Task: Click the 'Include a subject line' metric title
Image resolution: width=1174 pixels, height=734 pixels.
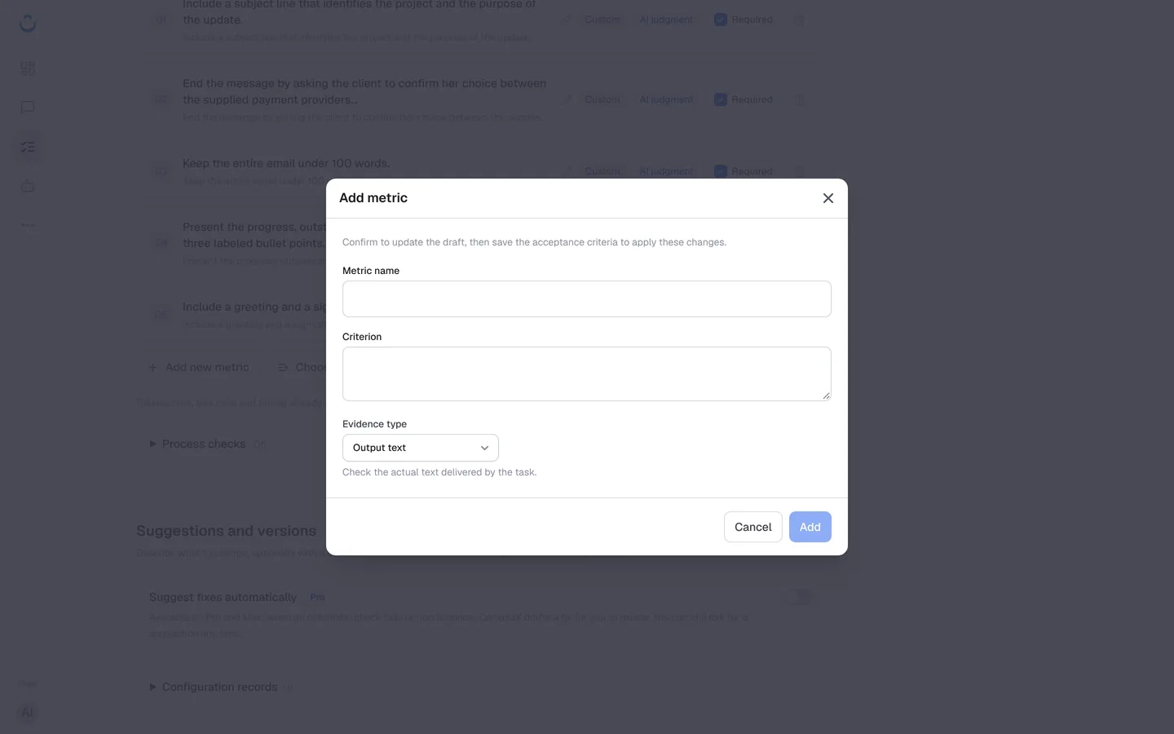Action: click(x=360, y=11)
